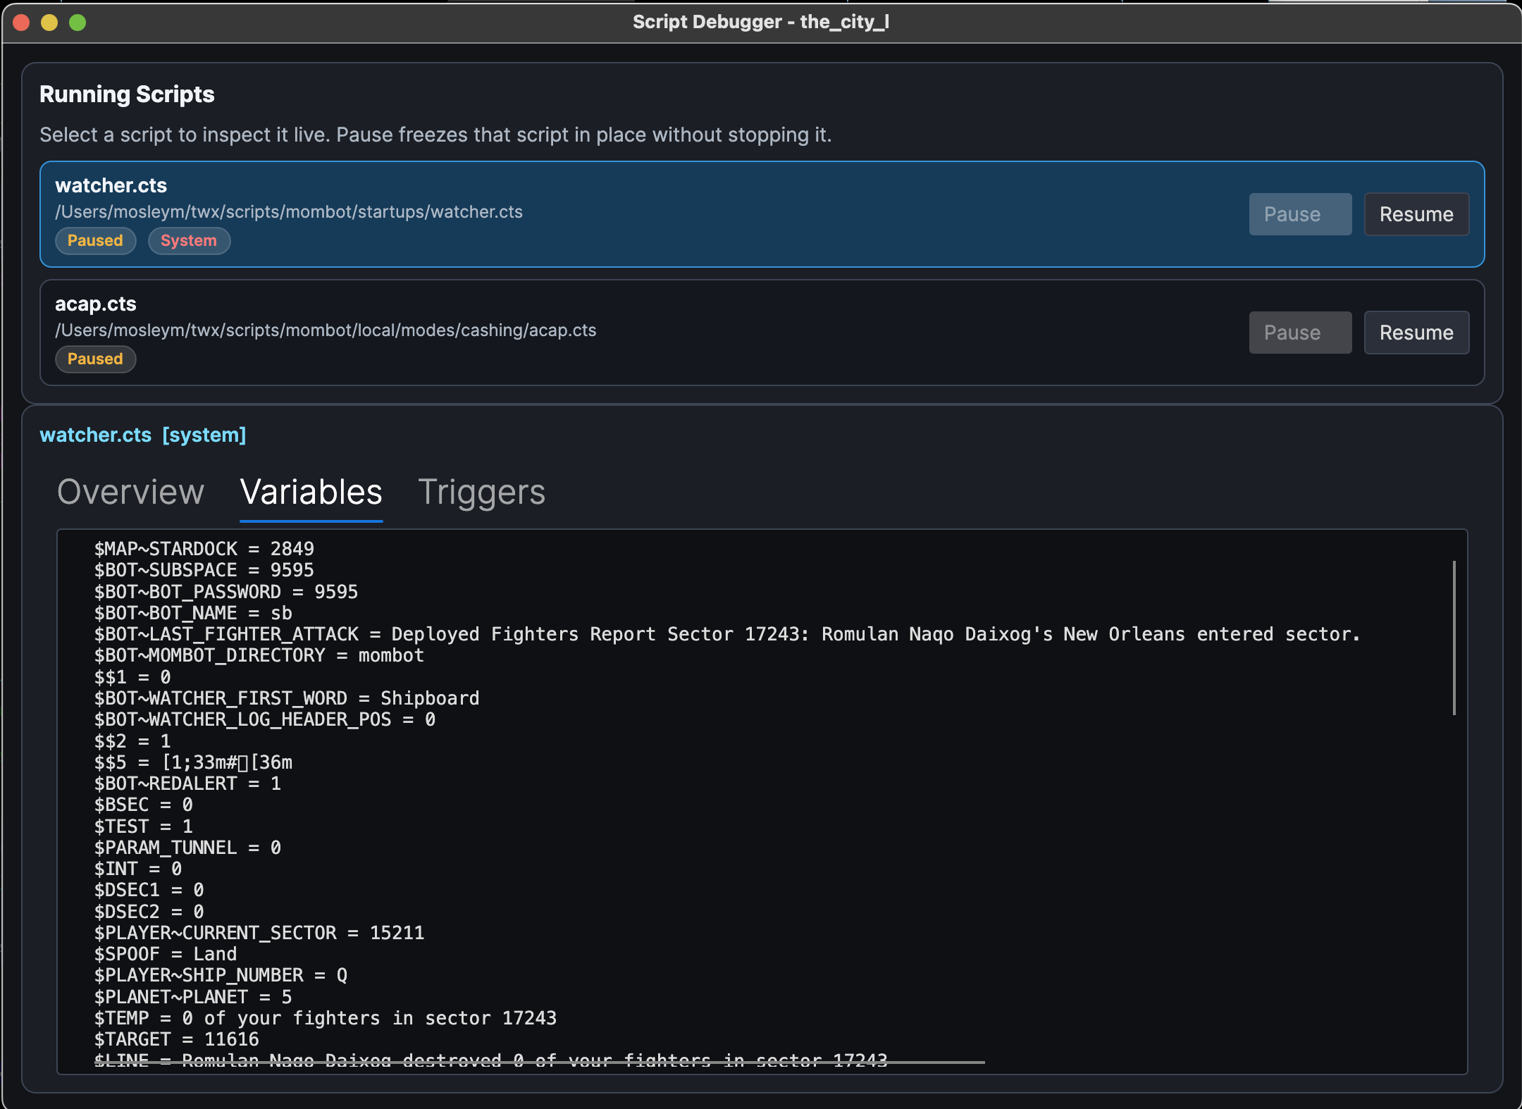Click the $BOT~WATCHER_FIRST_WORD = Shipboard line

pos(287,698)
